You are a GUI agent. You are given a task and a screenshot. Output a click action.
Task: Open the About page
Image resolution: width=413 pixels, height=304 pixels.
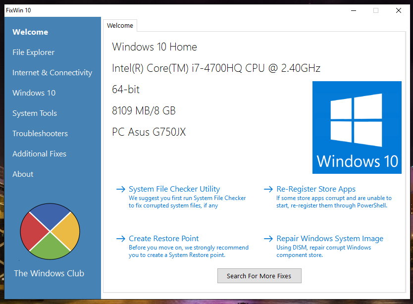click(23, 174)
